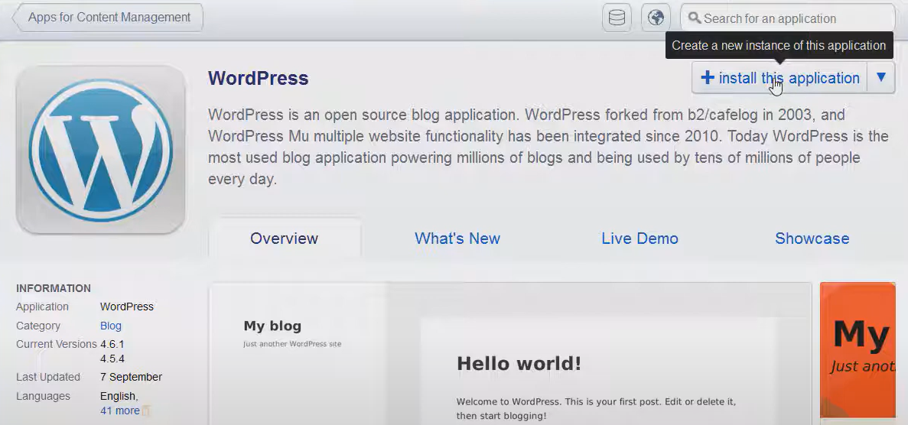908x425 pixels.
Task: Click the version 4.5.4 text
Action: [x=112, y=358]
